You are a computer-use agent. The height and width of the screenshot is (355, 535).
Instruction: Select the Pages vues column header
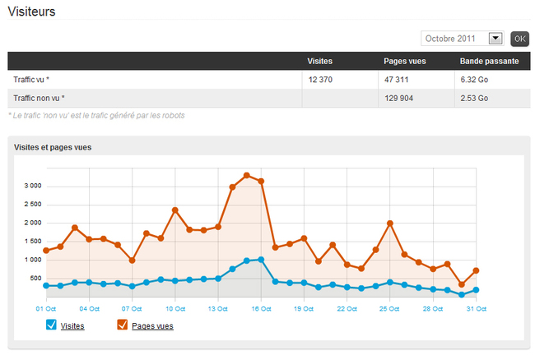coord(404,62)
